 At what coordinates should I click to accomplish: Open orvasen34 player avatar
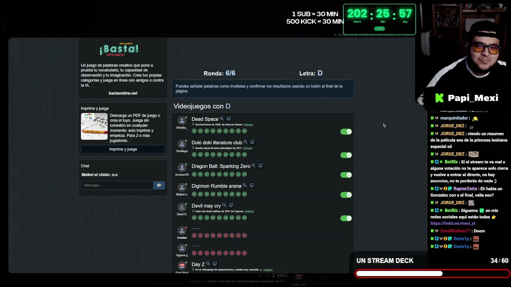tap(182, 168)
